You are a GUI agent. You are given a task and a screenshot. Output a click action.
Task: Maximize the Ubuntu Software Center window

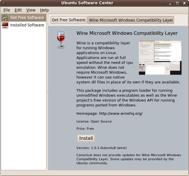177,3
